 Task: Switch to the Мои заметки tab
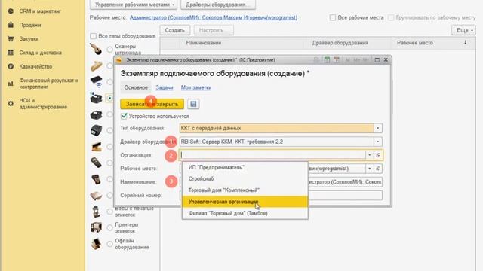(x=196, y=87)
